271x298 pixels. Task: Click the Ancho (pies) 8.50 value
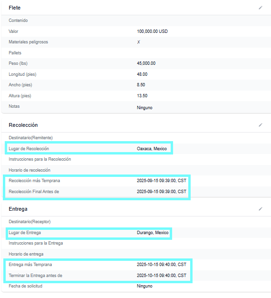pyautogui.click(x=141, y=85)
